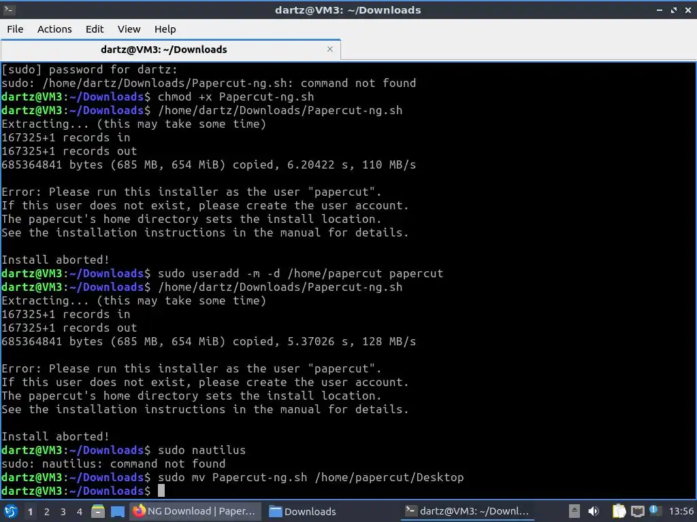Click 'sudo: nautilus: command not found' line

point(114,464)
